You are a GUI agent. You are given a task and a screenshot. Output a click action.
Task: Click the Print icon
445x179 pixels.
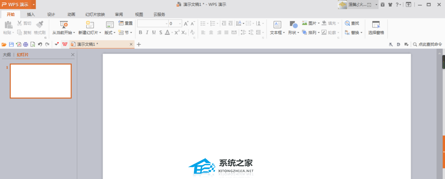(x=25, y=44)
